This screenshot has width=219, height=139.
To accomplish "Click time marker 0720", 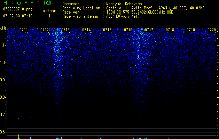I will coord(212,30).
